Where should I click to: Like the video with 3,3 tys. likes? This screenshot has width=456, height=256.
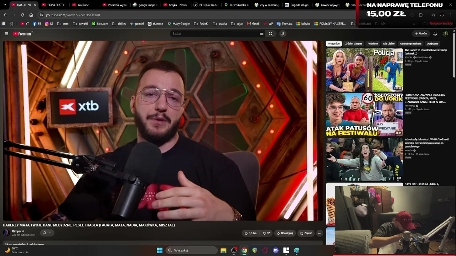[x=251, y=233]
